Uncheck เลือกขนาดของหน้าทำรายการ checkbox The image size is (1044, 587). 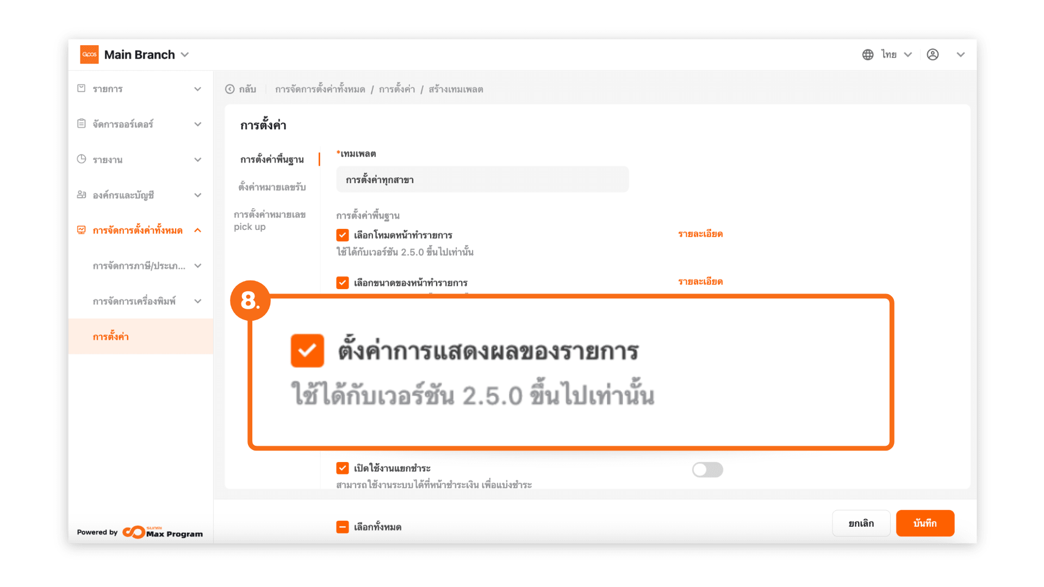[x=343, y=283]
